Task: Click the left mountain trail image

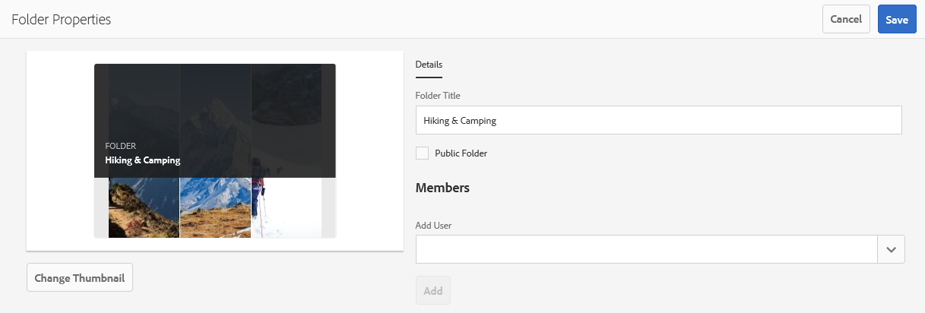Action: (144, 207)
